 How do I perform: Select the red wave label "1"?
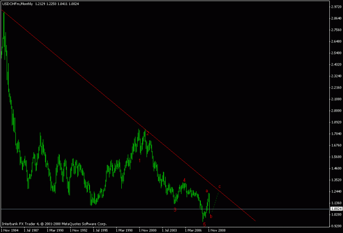(139, 160)
